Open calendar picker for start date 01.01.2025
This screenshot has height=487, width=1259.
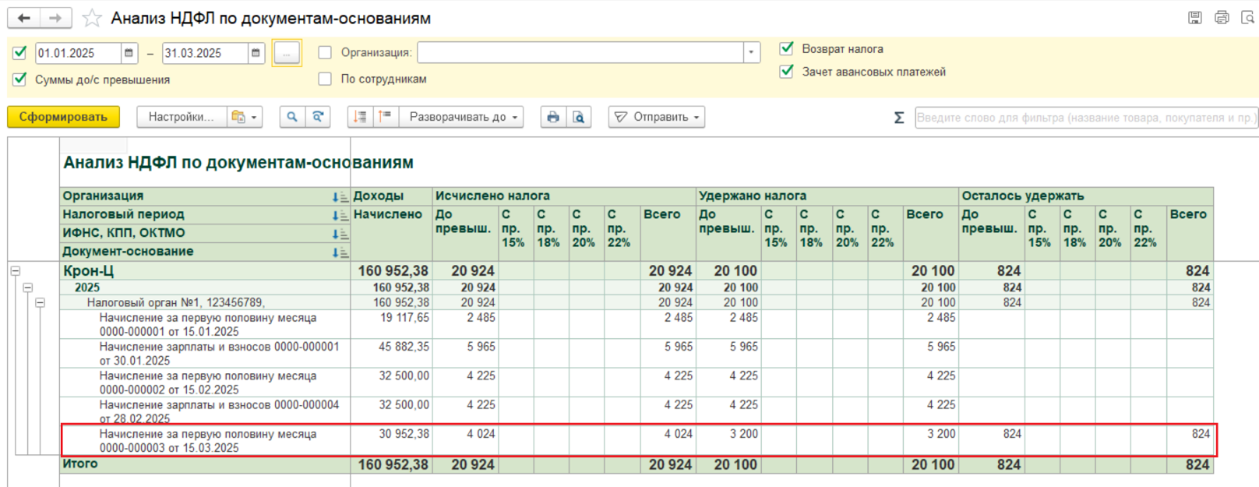129,54
